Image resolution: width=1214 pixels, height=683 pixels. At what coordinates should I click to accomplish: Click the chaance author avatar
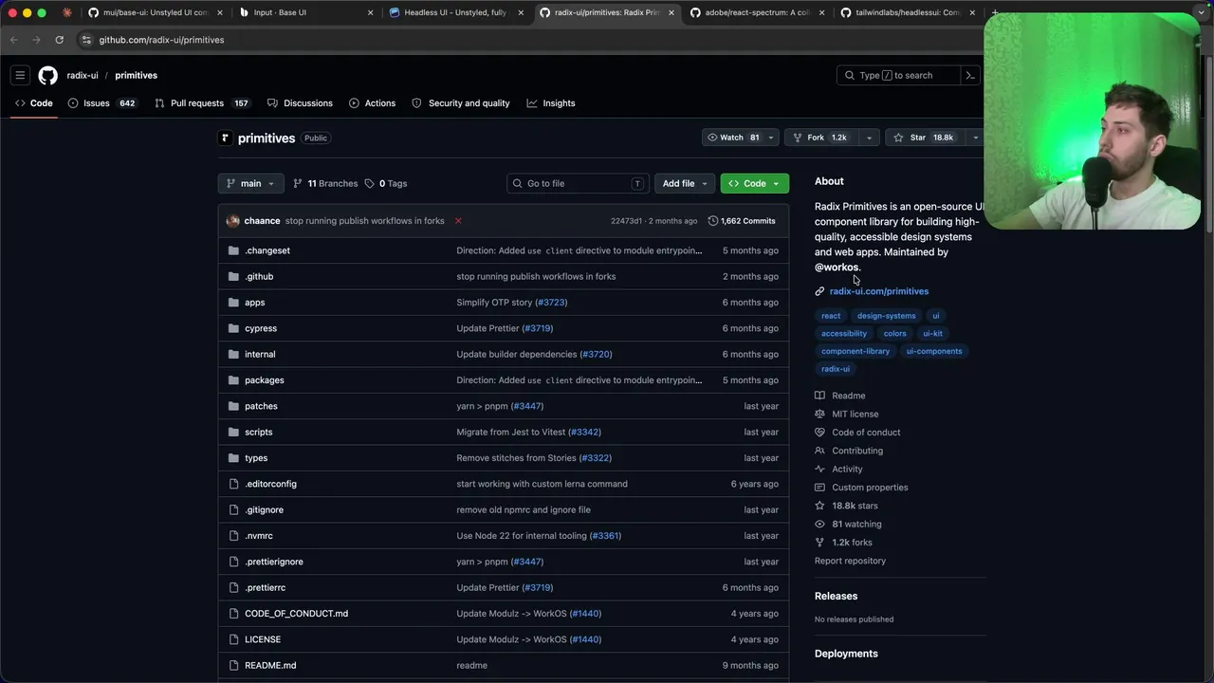[232, 221]
